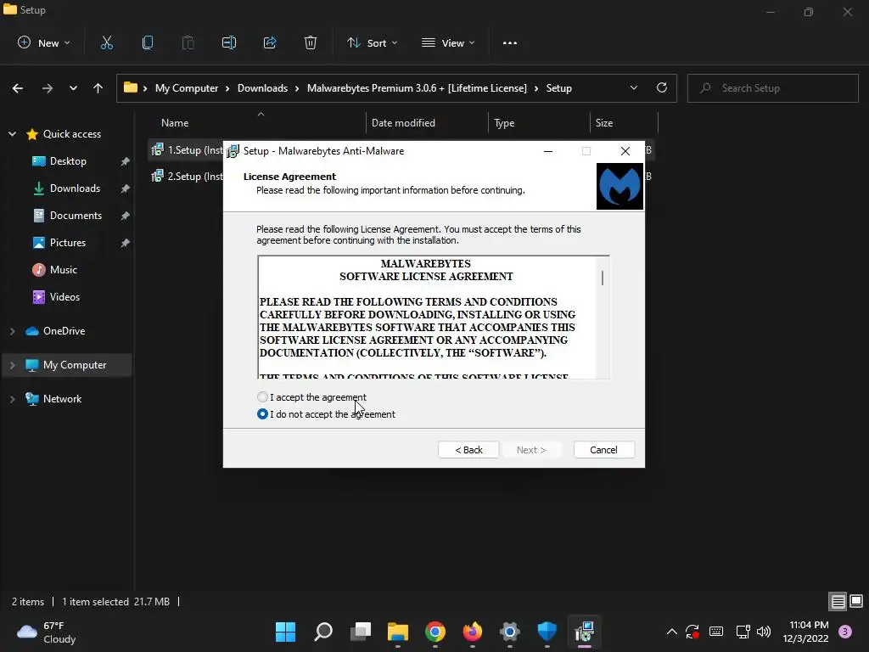This screenshot has width=869, height=652.
Task: Open Downloads in Quick access
Action: [68, 188]
